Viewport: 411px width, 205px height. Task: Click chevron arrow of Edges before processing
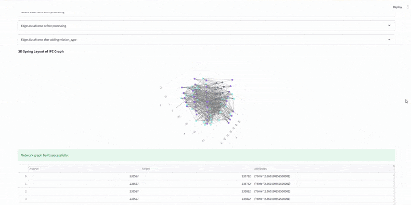point(389,25)
